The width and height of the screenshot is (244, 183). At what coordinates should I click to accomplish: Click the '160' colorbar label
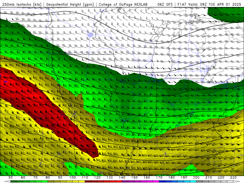coord(147,178)
